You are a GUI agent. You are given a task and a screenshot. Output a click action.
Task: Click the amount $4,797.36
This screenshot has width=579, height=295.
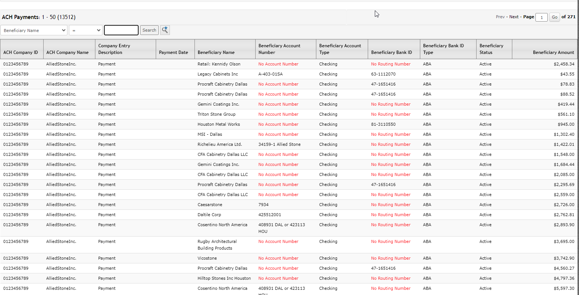564,278
